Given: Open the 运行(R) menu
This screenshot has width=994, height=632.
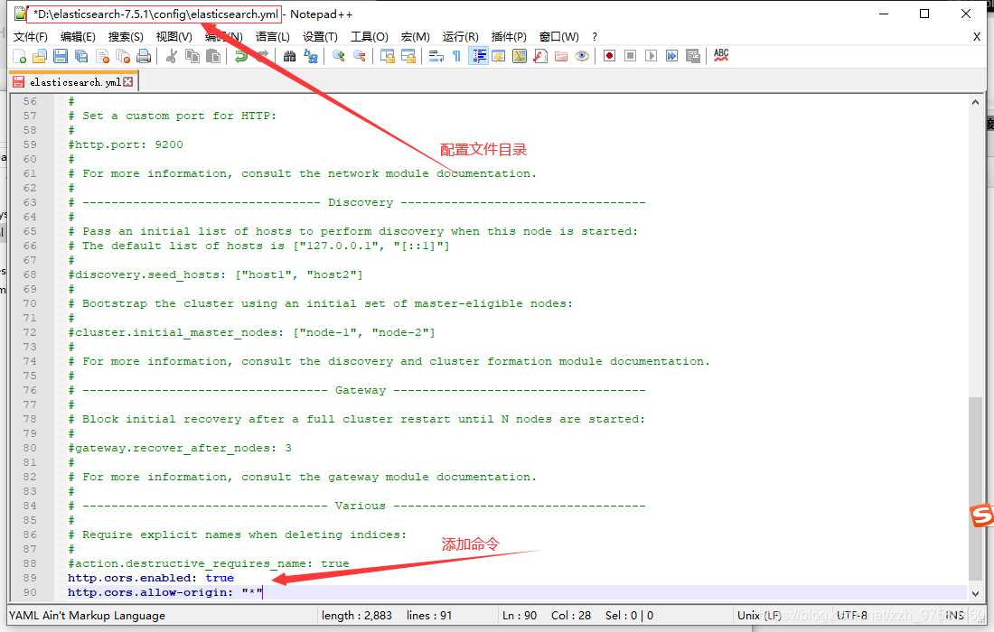Looking at the screenshot, I should [x=460, y=37].
